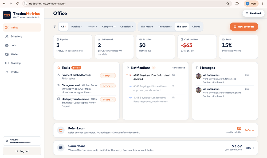Click the Refer link

click(249, 130)
